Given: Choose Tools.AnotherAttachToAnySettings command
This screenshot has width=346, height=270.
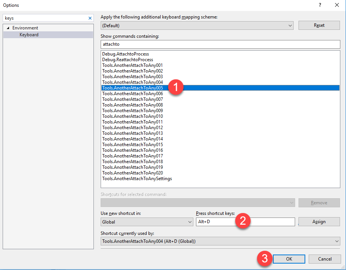Looking at the screenshot, I should (137, 179).
